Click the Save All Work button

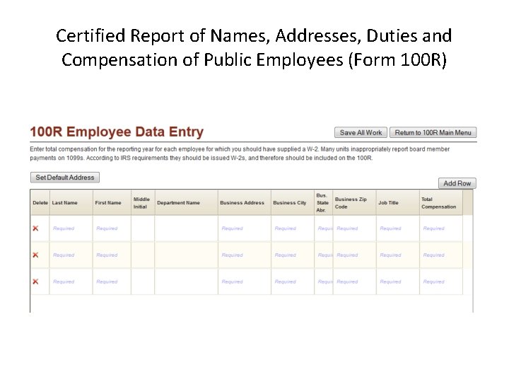[x=361, y=132]
